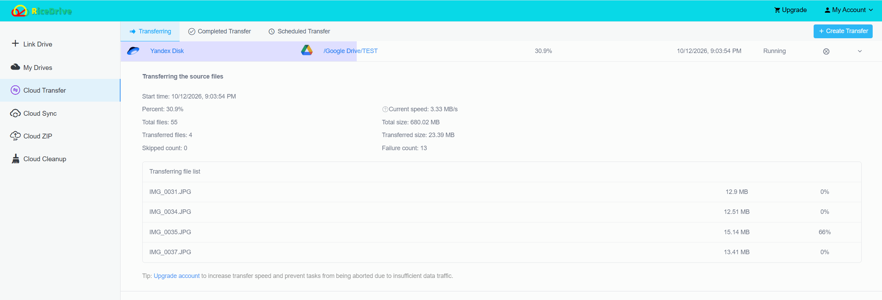Switch to the Transferring tab
The width and height of the screenshot is (882, 300).
click(150, 31)
